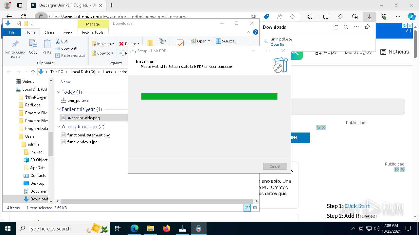Cut the selected file in Explorer
The height and width of the screenshot is (235, 419).
pyautogui.click(x=61, y=41)
